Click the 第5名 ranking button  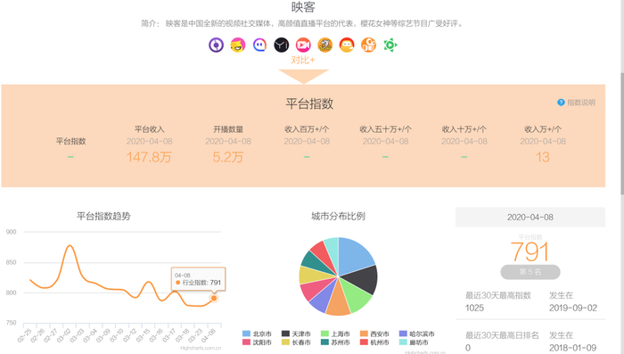tap(530, 272)
